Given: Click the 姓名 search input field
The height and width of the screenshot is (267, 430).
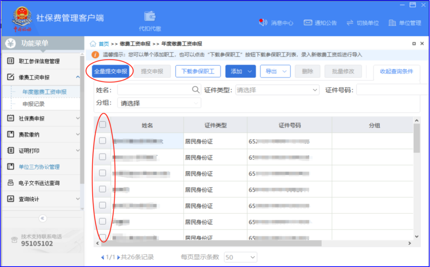Looking at the screenshot, I should click(x=159, y=90).
